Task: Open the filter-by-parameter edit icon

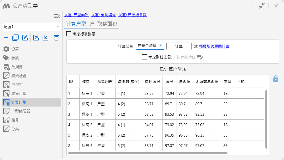Action: [200, 57]
